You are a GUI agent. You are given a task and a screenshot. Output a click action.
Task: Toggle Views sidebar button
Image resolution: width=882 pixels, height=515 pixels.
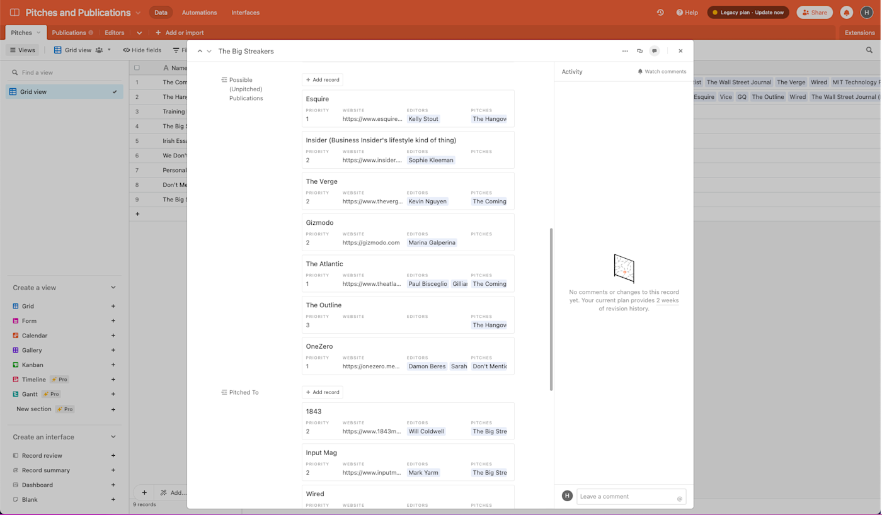[23, 50]
